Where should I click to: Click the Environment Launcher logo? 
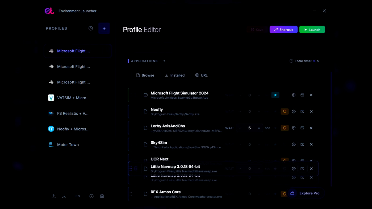[49, 11]
